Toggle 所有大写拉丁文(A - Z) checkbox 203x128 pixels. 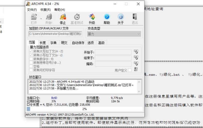pyautogui.click(x=31, y=51)
